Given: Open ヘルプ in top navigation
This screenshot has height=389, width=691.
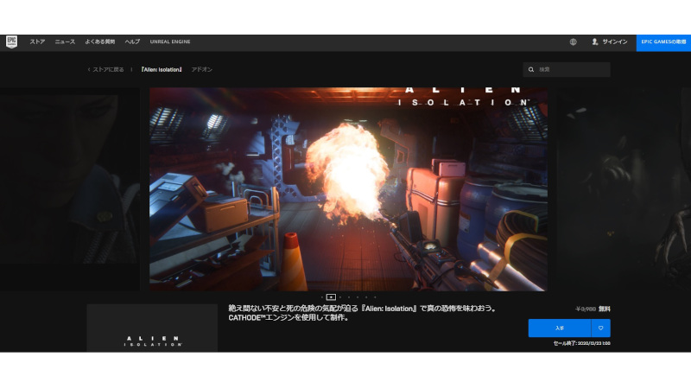Looking at the screenshot, I should click(x=132, y=41).
